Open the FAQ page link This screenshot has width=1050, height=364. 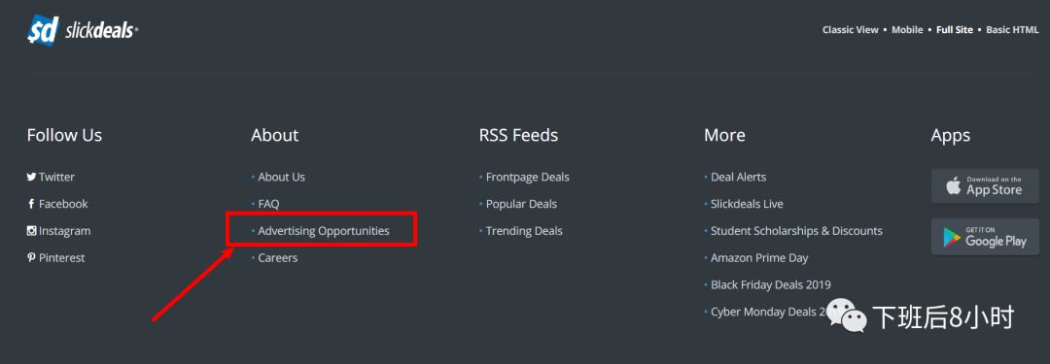click(268, 204)
